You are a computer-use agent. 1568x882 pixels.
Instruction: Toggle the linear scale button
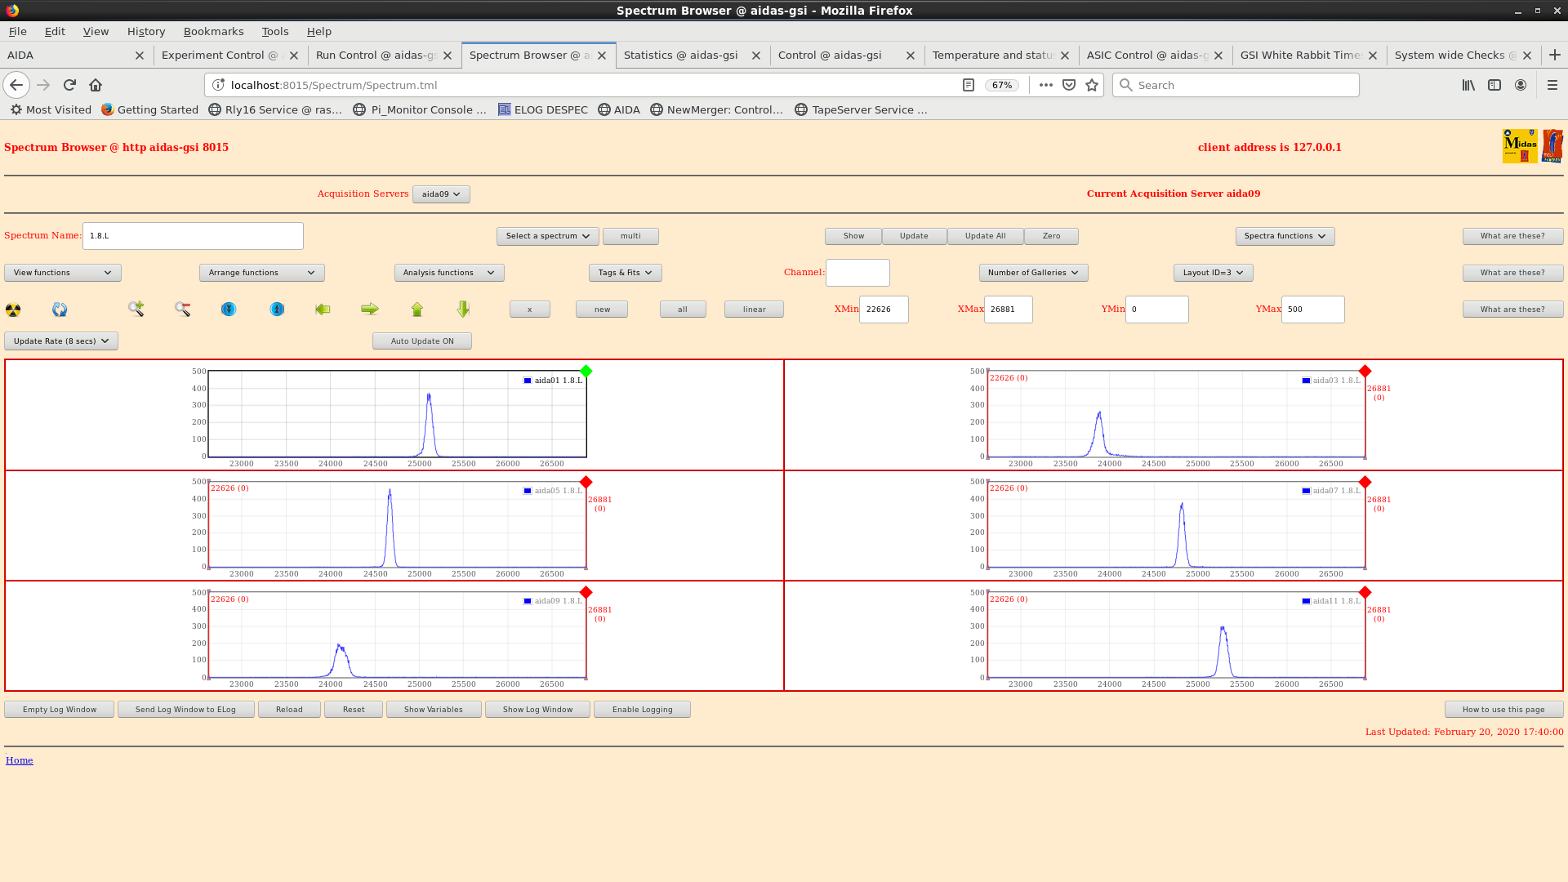pos(754,310)
